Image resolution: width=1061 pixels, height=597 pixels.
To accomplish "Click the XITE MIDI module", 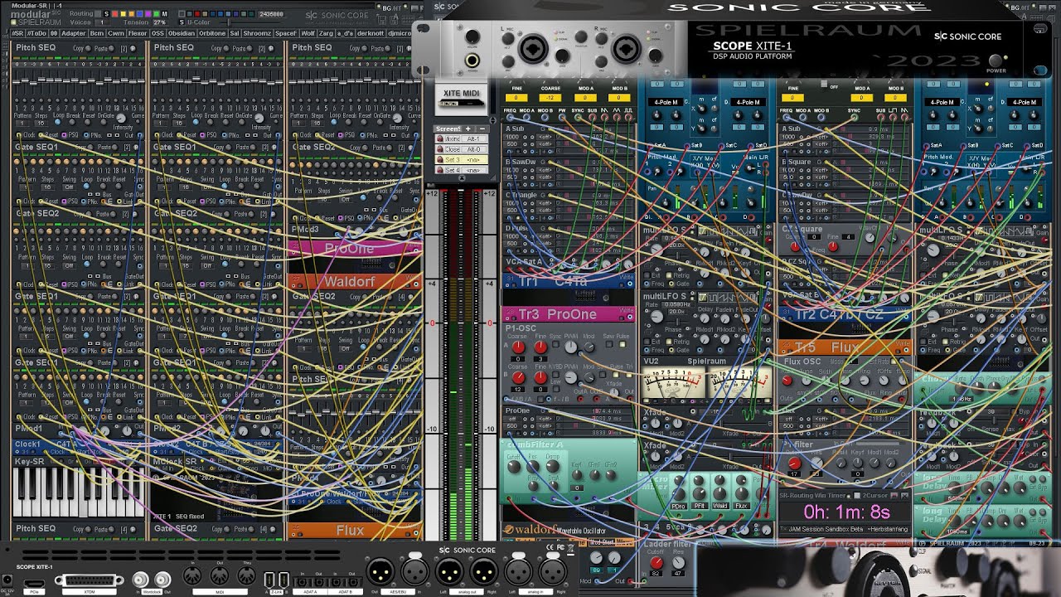I will [462, 99].
